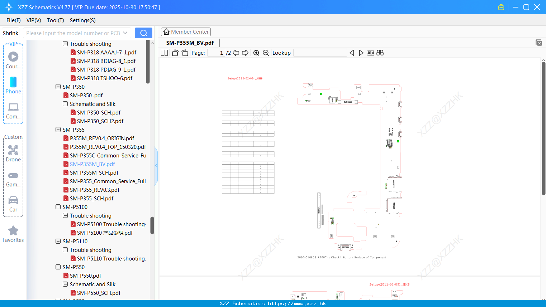
Task: Click the www.xzz.hk link in the status bar
Action: pyautogui.click(x=297, y=303)
